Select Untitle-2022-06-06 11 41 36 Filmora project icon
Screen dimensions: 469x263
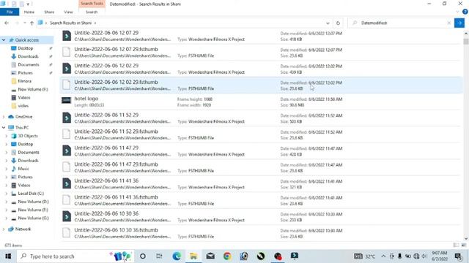pos(67,183)
